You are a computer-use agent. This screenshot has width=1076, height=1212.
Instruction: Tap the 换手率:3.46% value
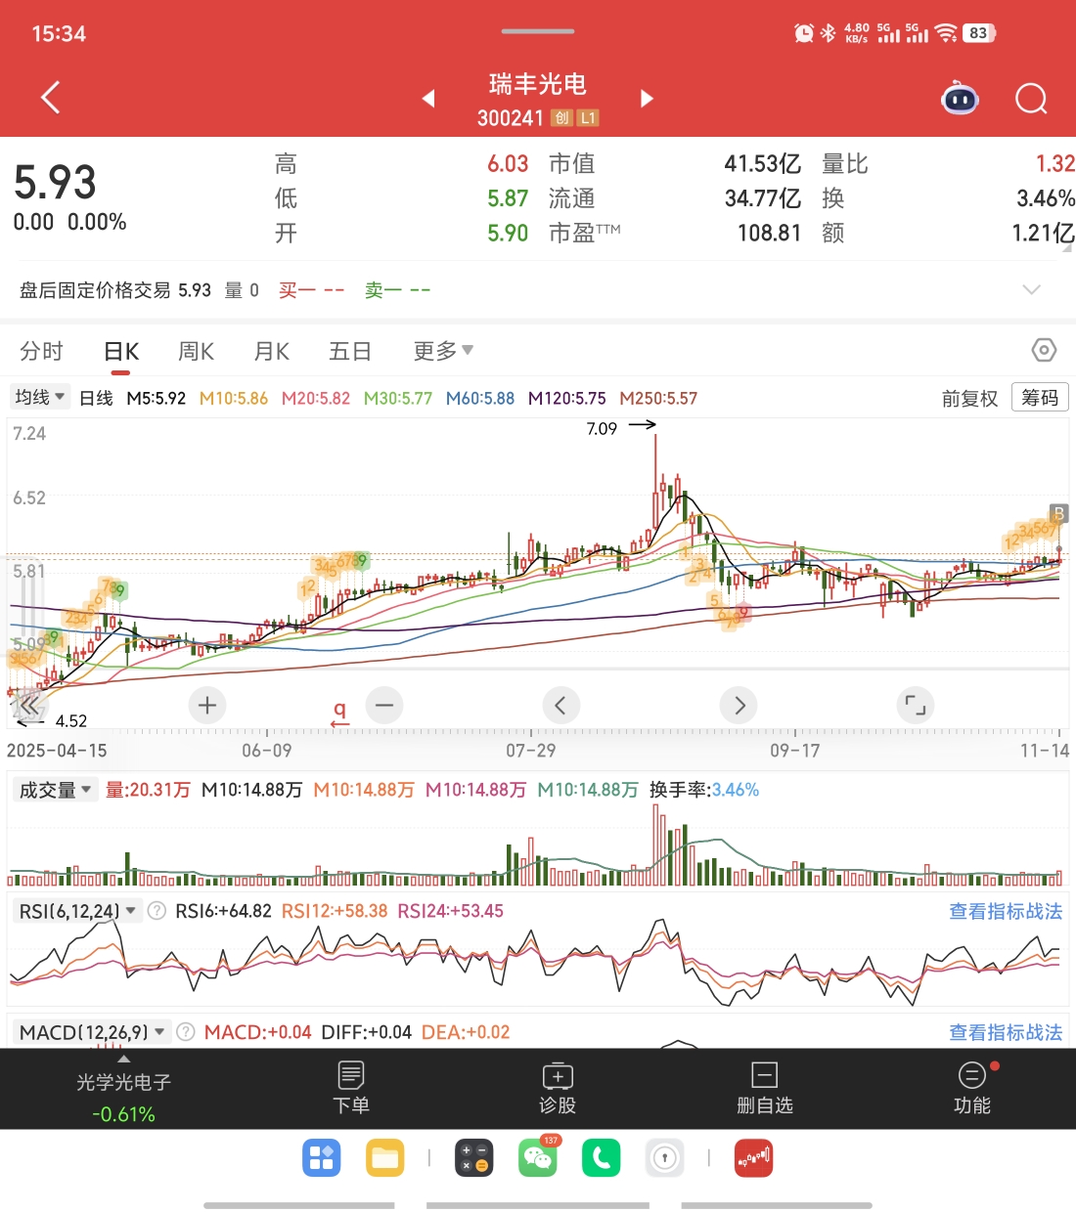[704, 790]
